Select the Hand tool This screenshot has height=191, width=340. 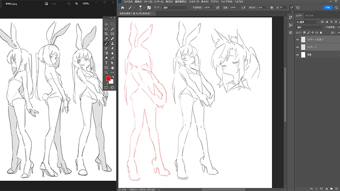tap(112, 67)
